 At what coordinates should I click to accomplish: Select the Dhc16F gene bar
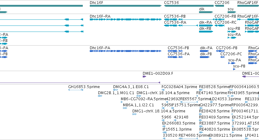[126, 6]
